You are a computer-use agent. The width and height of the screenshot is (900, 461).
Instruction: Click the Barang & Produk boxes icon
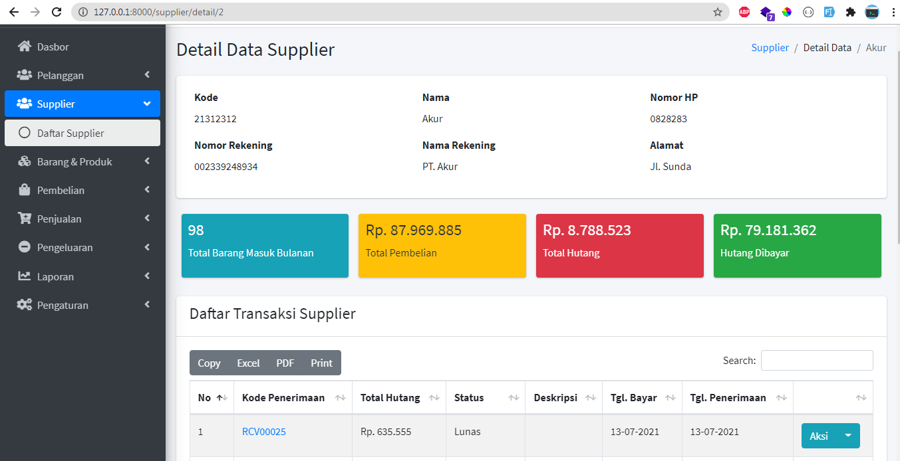pos(25,161)
